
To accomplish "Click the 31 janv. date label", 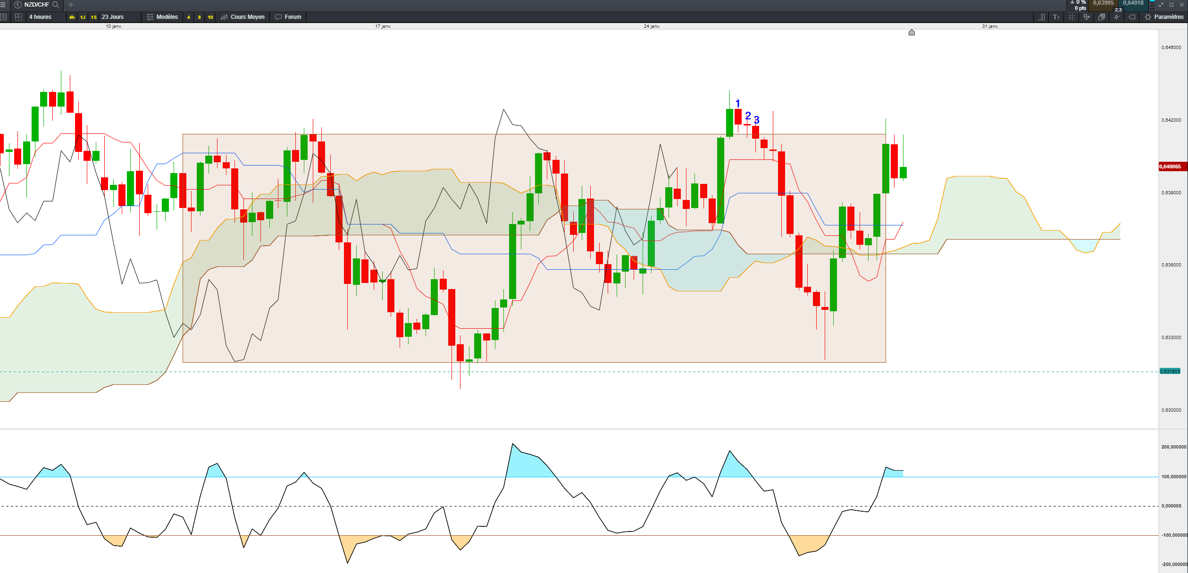I will (990, 26).
